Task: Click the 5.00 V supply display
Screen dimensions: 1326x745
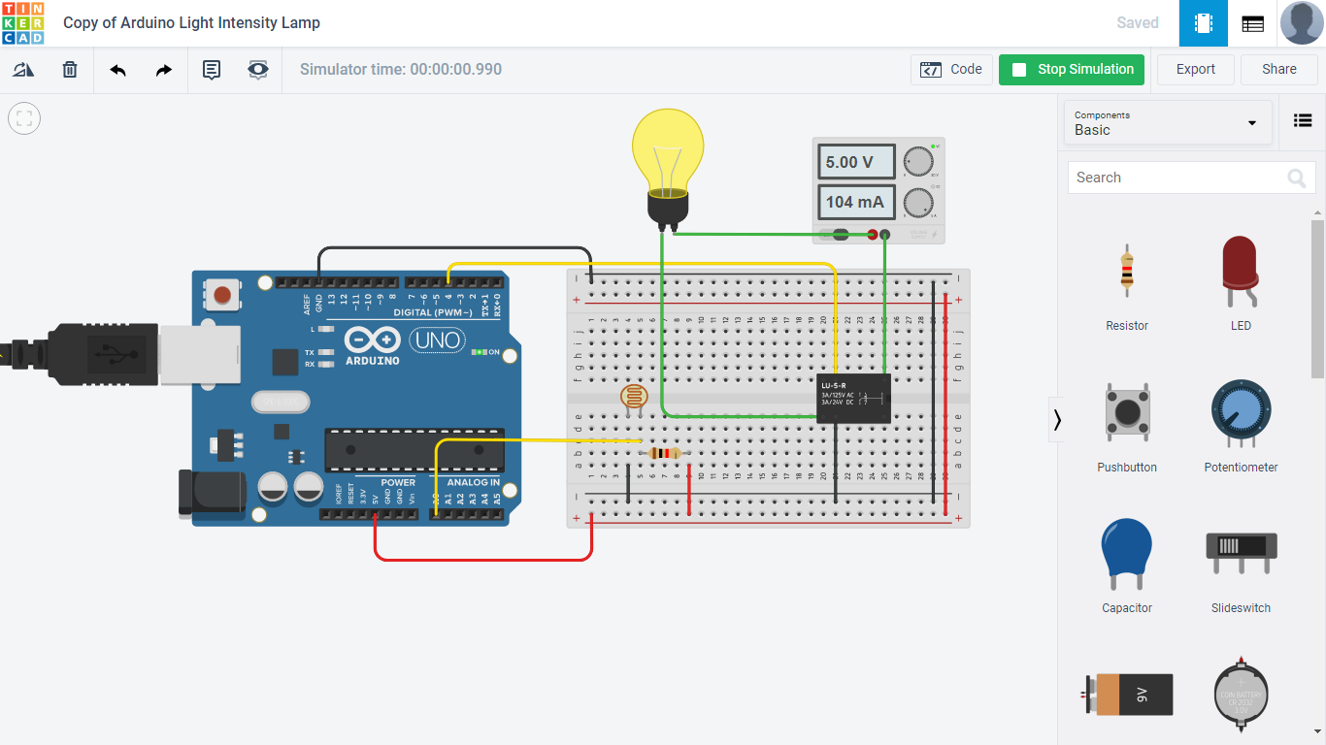Action: click(x=856, y=162)
